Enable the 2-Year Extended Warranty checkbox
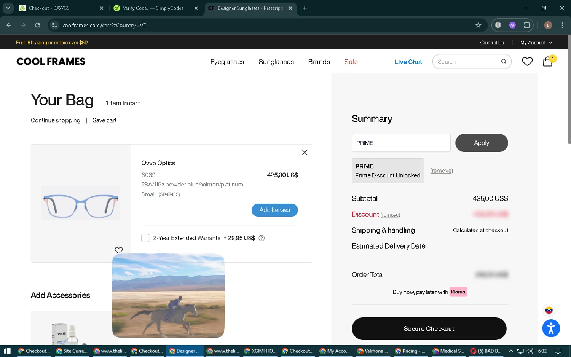Image resolution: width=571 pixels, height=357 pixels. [x=145, y=238]
